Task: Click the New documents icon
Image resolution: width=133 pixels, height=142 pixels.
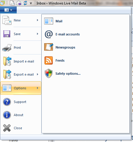Action: [x=7, y=20]
